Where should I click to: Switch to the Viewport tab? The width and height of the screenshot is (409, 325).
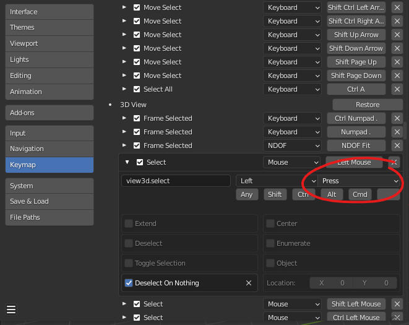tap(50, 43)
